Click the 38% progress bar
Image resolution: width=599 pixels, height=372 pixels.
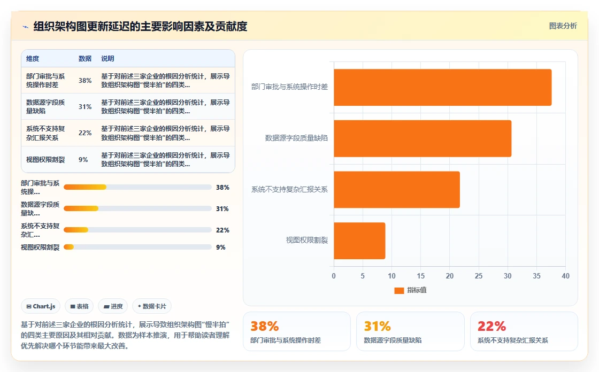(x=137, y=187)
